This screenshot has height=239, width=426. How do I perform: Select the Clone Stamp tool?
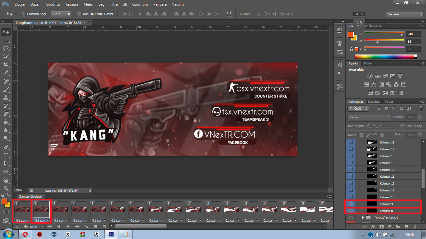(6, 97)
